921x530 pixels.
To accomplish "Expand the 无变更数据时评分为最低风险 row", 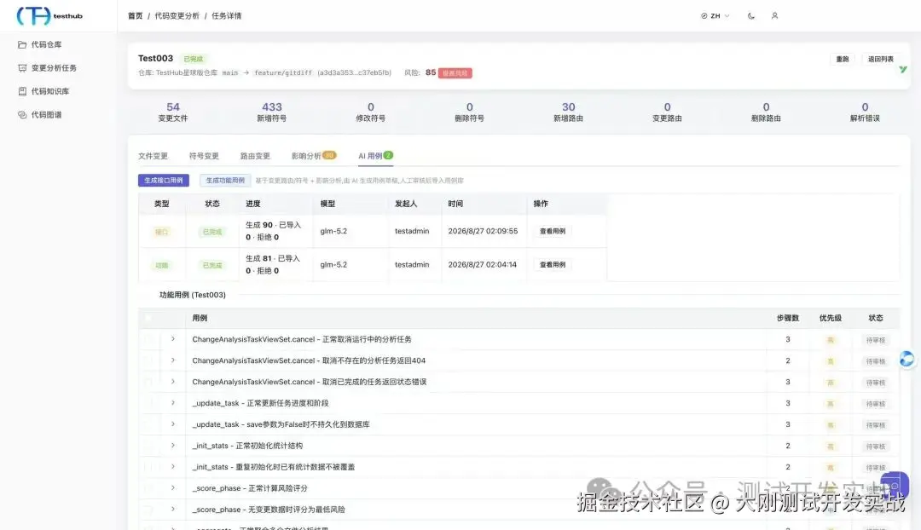I will click(172, 510).
